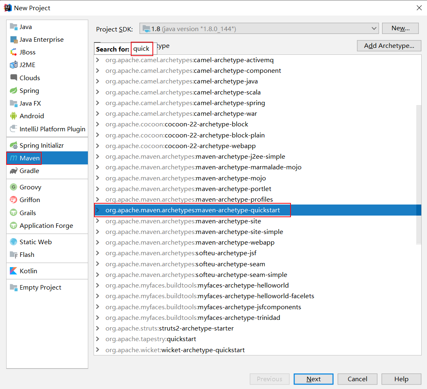427x389 pixels.
Task: Select Java project type label
Action: (26, 27)
